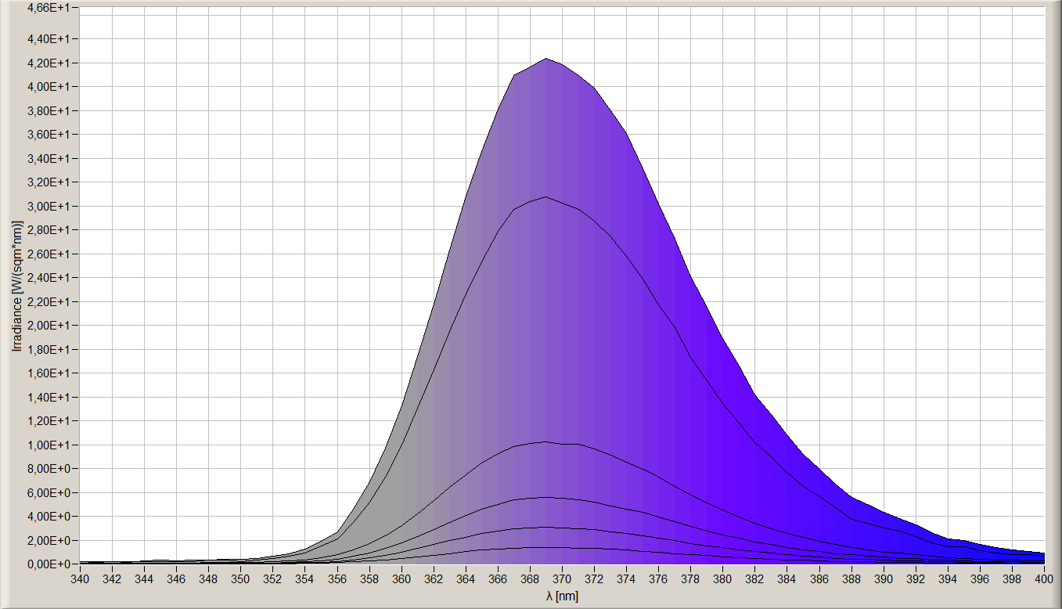This screenshot has width=1062, height=609.
Task: Click y-axis tick label '3,80E+1'
Action: [x=49, y=110]
